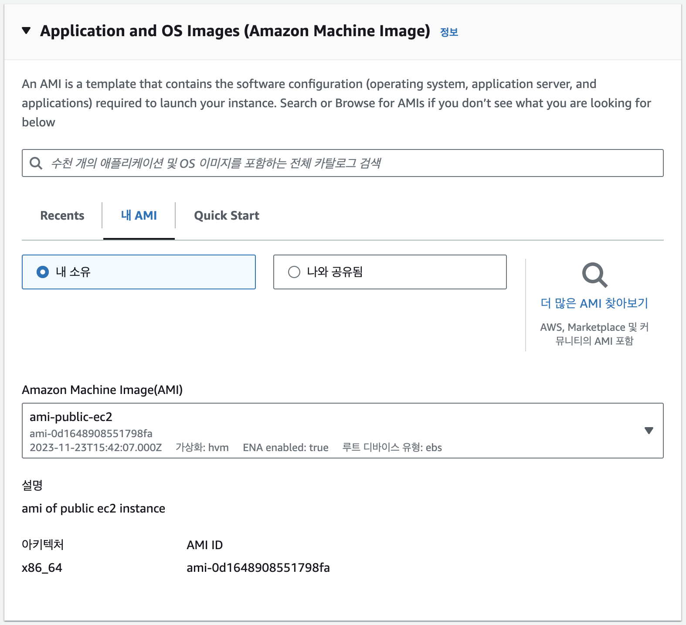
Task: Click the magnifier icon in the search box
Action: tap(36, 163)
